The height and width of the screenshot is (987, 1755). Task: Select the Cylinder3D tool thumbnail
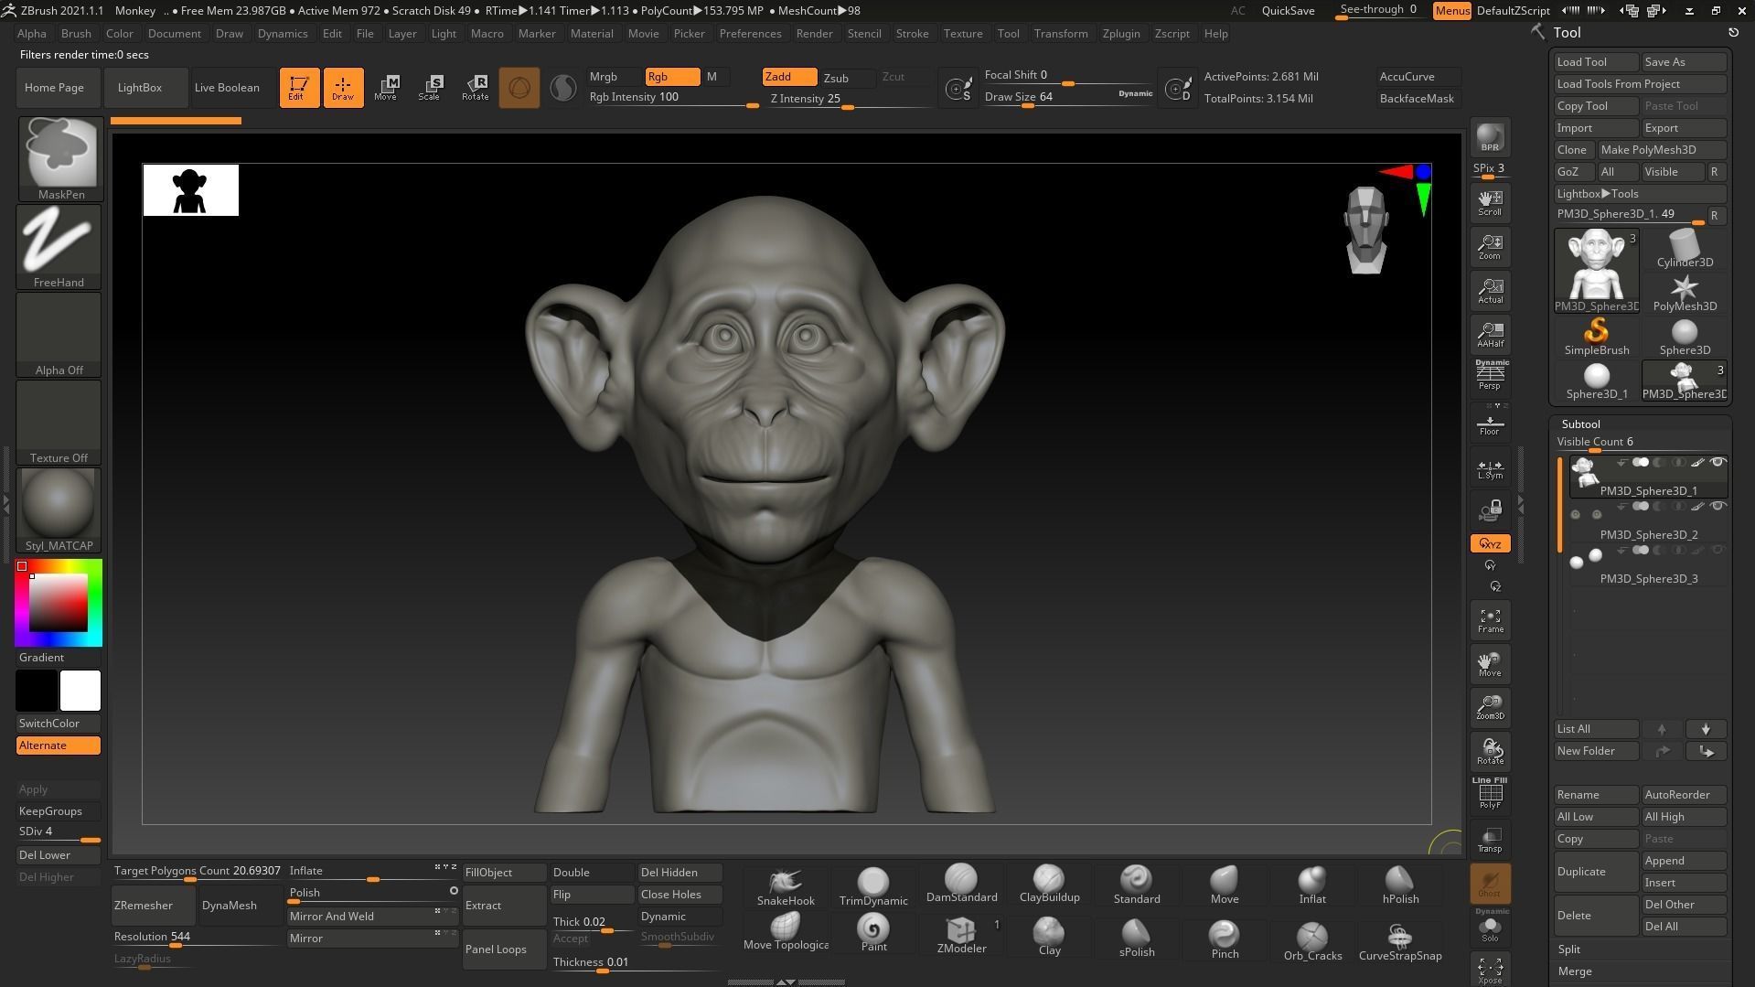click(x=1684, y=249)
